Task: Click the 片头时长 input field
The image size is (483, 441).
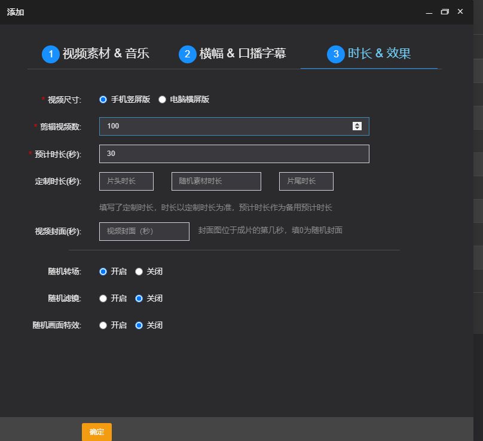Action: 126,181
